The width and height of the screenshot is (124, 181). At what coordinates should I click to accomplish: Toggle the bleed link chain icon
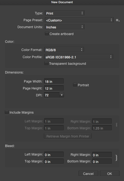click(x=116, y=158)
